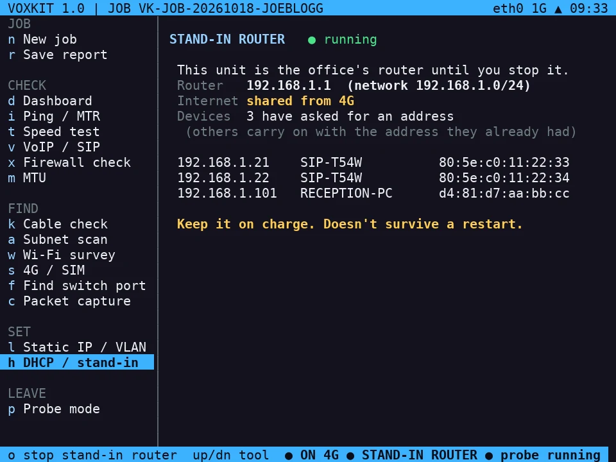This screenshot has height=462, width=616.
Task: Open Ping / MTR tool
Action: point(77,116)
